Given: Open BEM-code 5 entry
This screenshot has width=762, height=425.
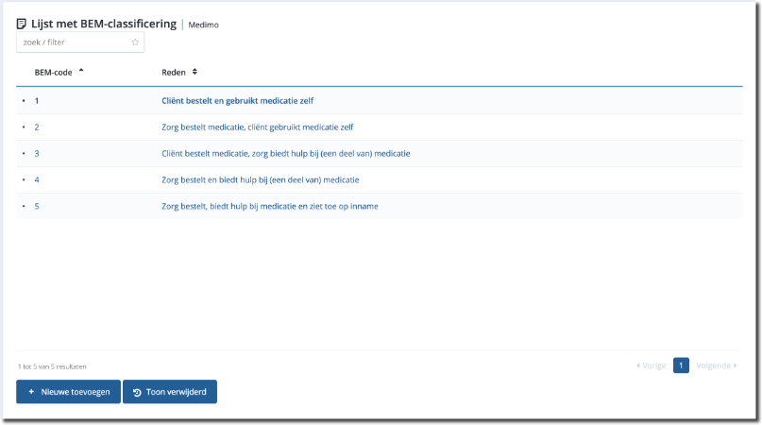Looking at the screenshot, I should [37, 206].
